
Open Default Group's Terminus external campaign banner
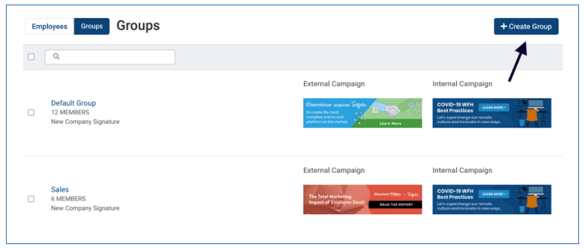(363, 113)
